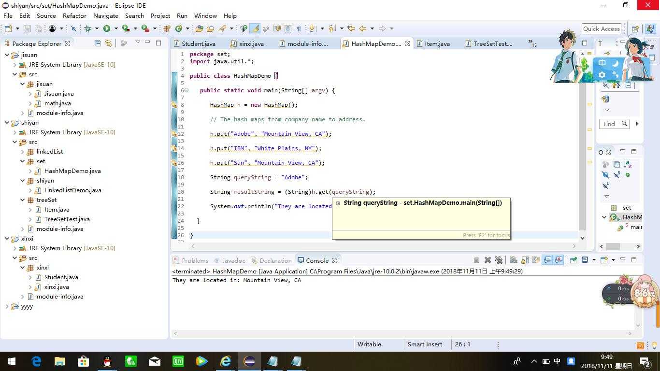This screenshot has height=371, width=660.
Task: Open the Source menu
Action: coord(46,15)
